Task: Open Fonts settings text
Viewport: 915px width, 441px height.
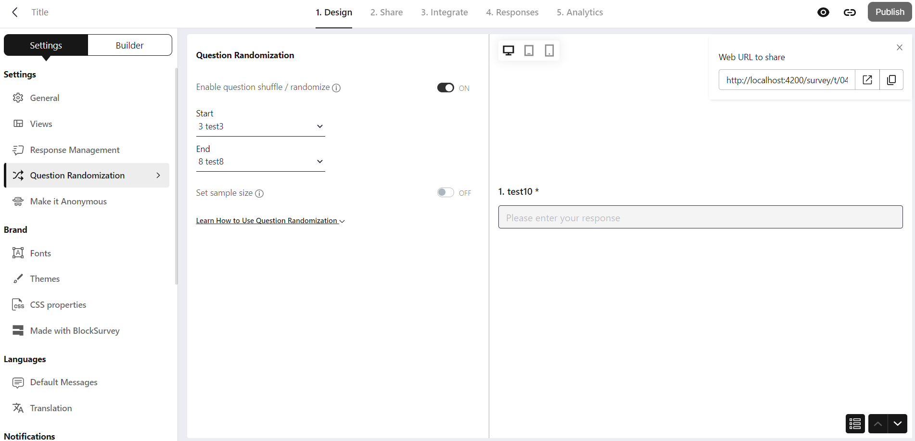Action: 40,253
